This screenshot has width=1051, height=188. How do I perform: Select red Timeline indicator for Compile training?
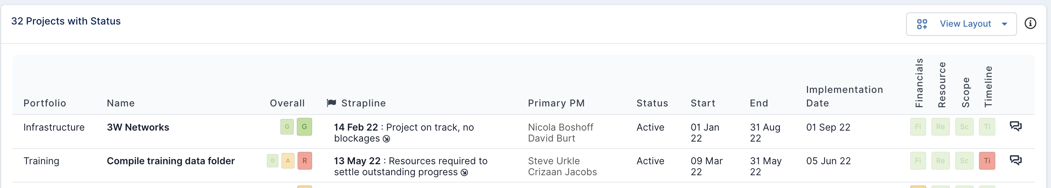pos(987,161)
